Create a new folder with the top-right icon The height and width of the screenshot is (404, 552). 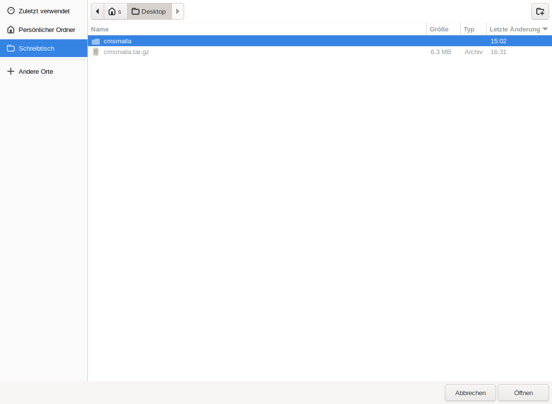point(540,11)
